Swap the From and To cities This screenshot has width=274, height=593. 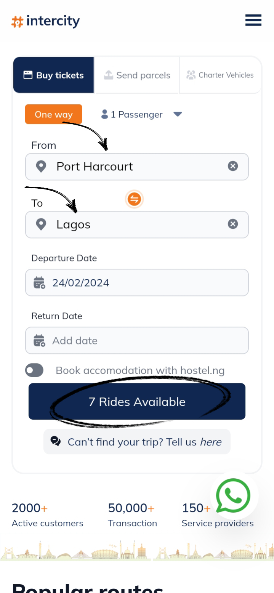tap(134, 199)
